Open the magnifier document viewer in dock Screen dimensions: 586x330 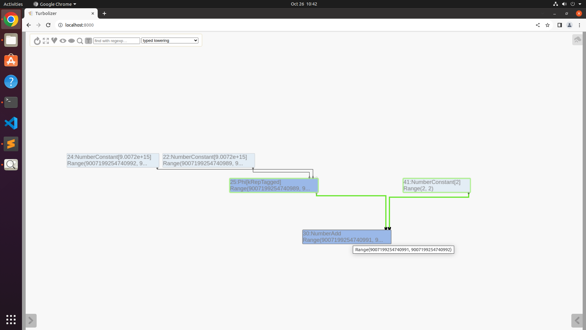tap(11, 165)
